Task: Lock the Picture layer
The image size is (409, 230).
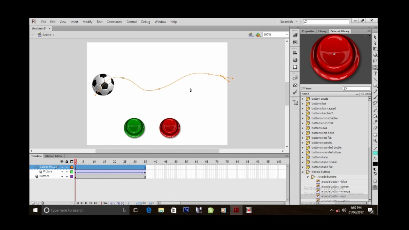Action: pos(67,172)
